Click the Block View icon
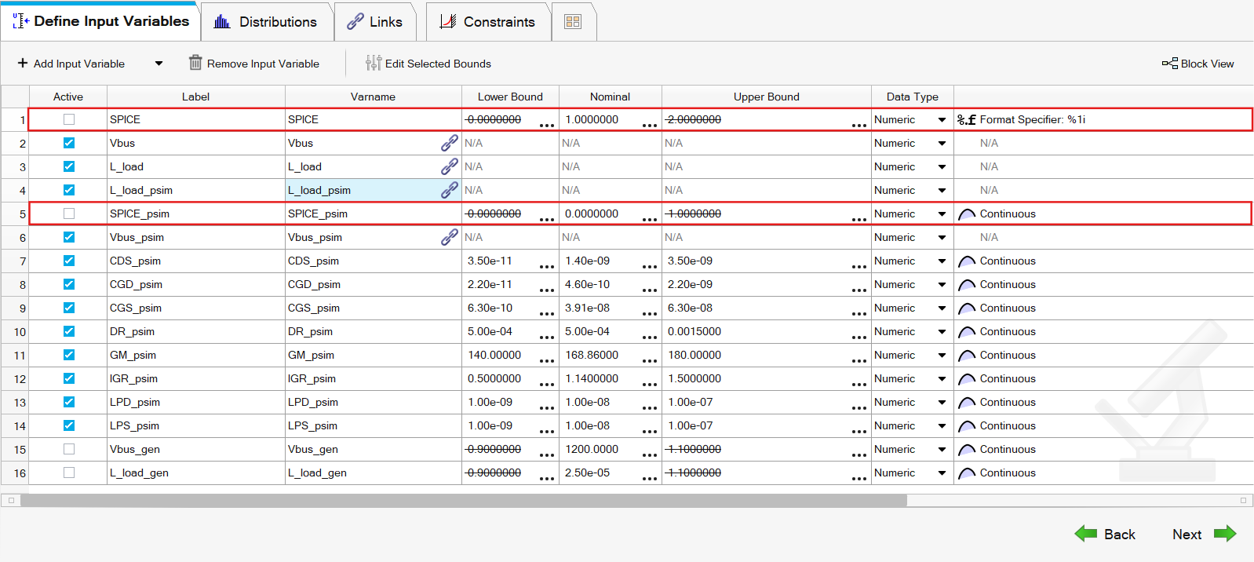1254x562 pixels. tap(1169, 64)
